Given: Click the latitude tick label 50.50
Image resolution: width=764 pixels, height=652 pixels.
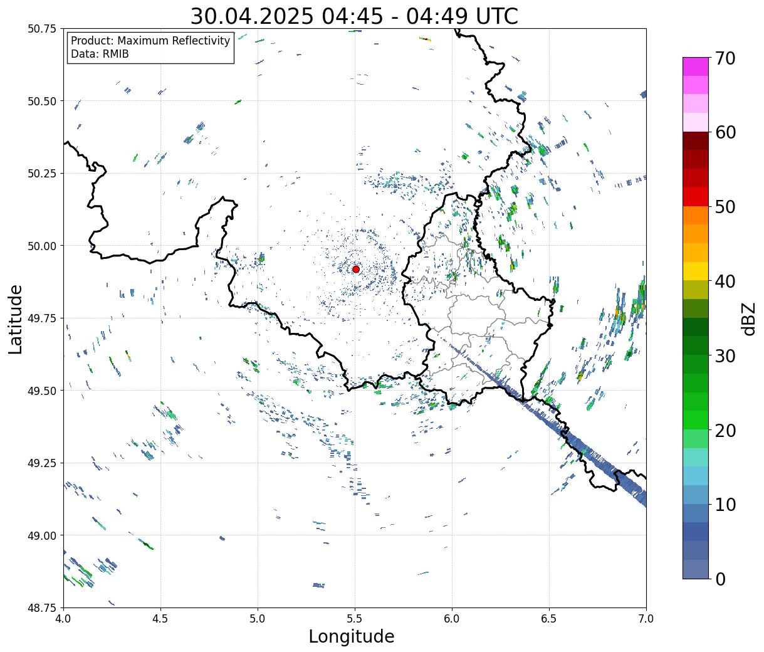Looking at the screenshot, I should [42, 102].
